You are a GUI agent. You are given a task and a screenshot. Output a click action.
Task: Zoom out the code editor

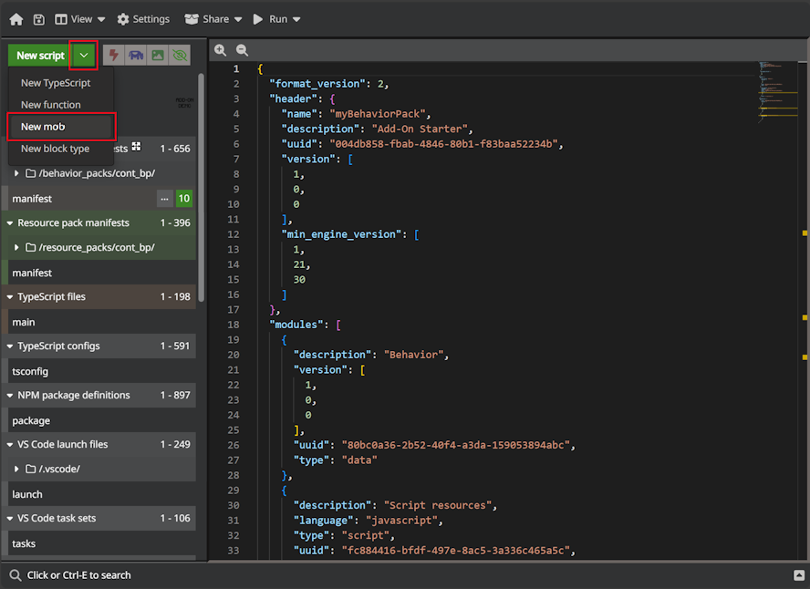coord(242,51)
